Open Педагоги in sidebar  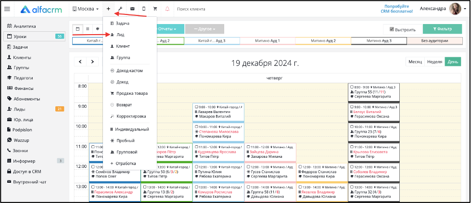[x=20, y=78]
